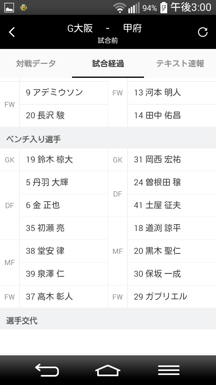Tap the G大阪 - 甲府 match title
Viewport: 216px width, 385px height.
pos(105,28)
